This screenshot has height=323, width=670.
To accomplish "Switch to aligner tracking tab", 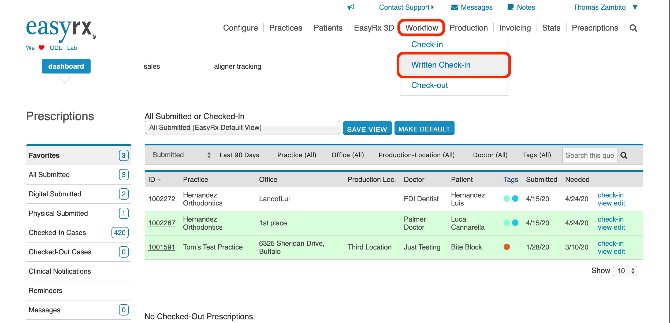I will [x=237, y=66].
